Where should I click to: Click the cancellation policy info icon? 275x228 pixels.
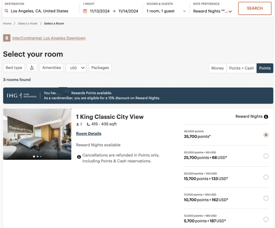[x=79, y=157]
